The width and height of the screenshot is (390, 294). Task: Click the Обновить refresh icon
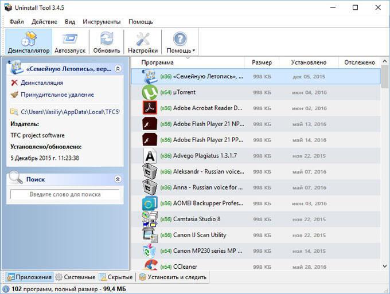[107, 39]
